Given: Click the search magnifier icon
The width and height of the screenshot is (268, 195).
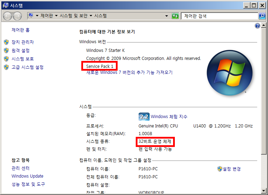Looking at the screenshot, I should click(x=262, y=16).
